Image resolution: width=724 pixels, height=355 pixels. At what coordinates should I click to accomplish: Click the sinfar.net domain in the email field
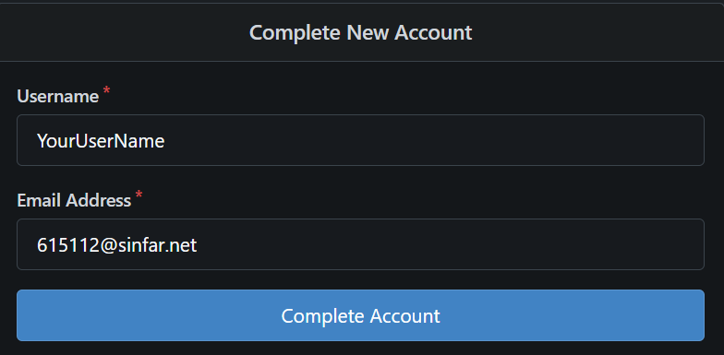(157, 245)
